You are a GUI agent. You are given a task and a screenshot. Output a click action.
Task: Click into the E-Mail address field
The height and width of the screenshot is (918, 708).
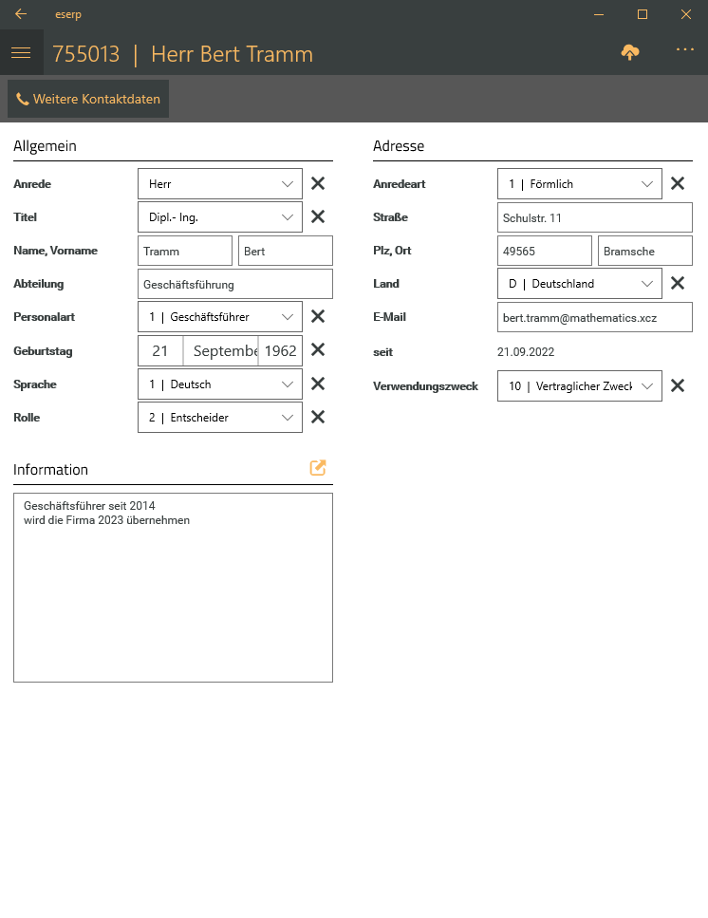[x=594, y=317]
